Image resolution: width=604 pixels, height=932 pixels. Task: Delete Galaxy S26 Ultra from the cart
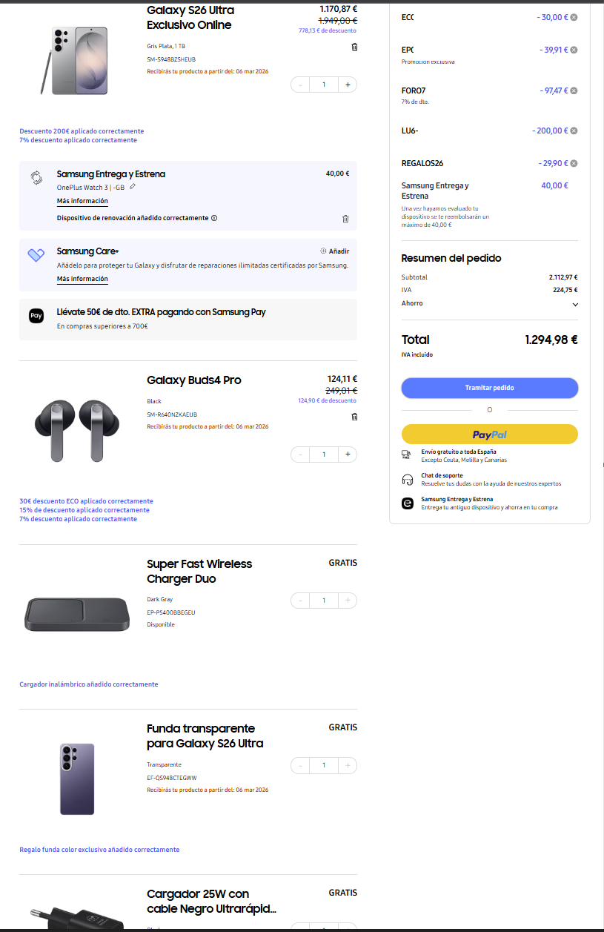point(354,47)
